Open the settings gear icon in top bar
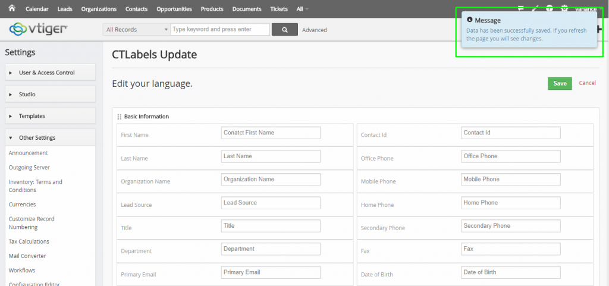609x286 pixels. point(564,8)
